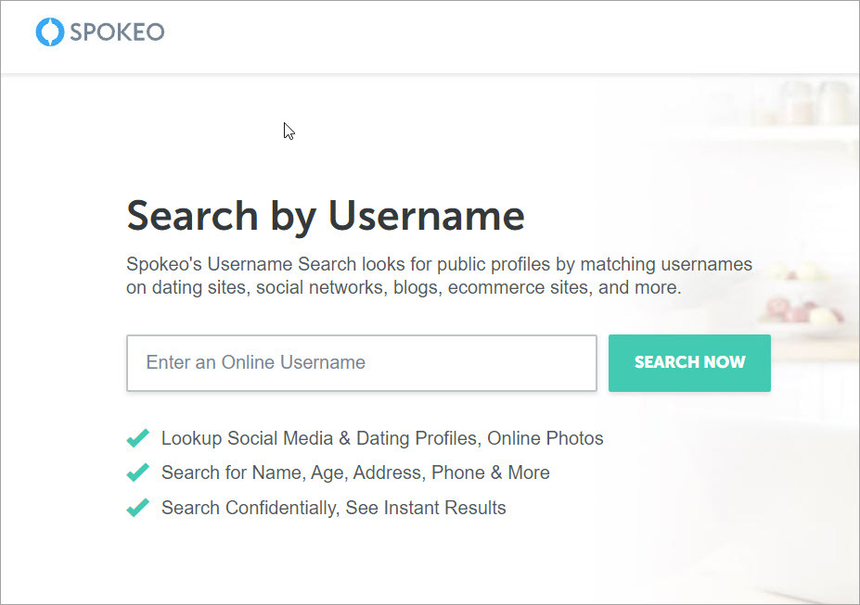Focus the Enter an Online Username field
860x605 pixels.
pos(362,363)
